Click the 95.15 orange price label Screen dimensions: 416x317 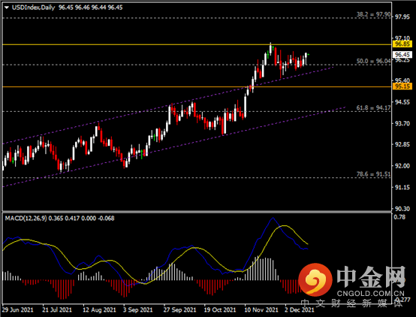pyautogui.click(x=402, y=86)
